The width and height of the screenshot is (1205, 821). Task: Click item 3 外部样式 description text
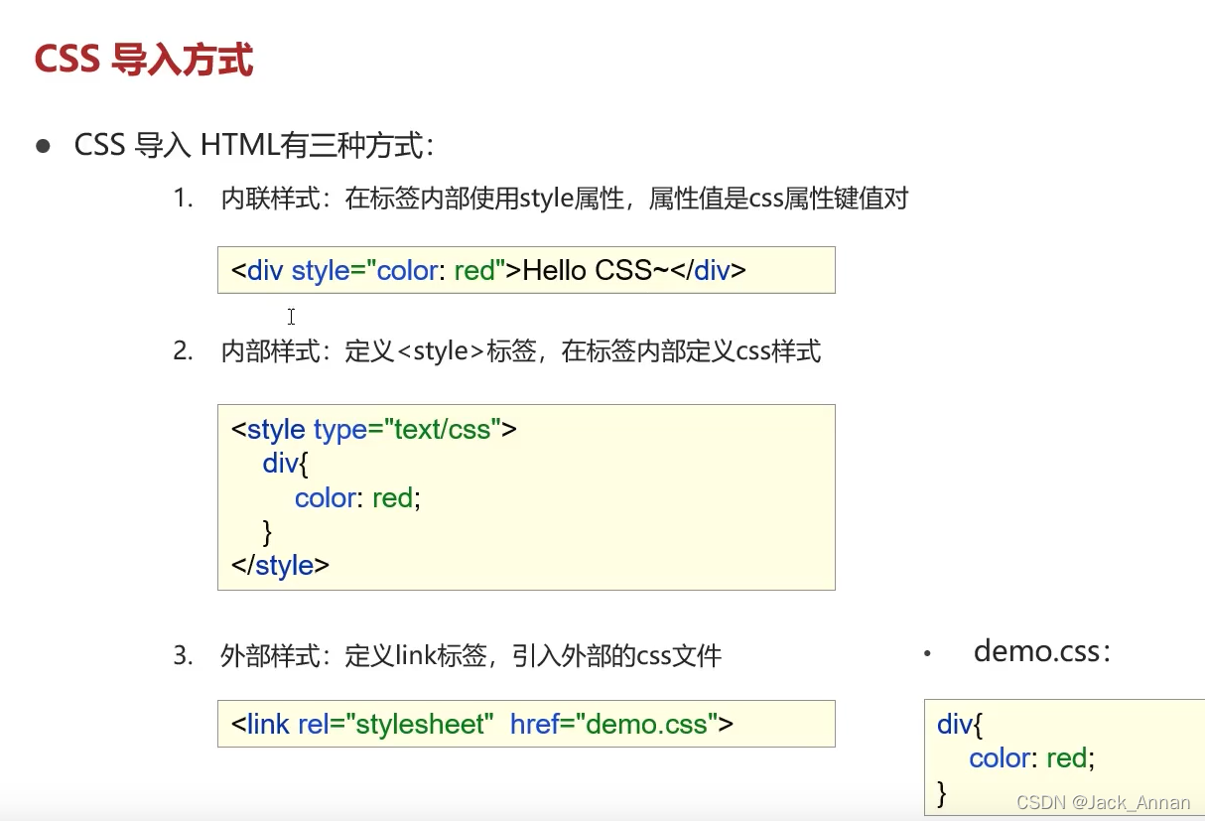pyautogui.click(x=470, y=656)
